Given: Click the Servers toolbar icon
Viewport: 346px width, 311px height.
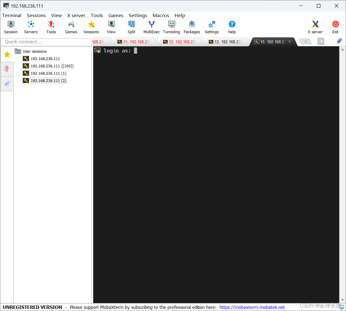Looking at the screenshot, I should 31,27.
